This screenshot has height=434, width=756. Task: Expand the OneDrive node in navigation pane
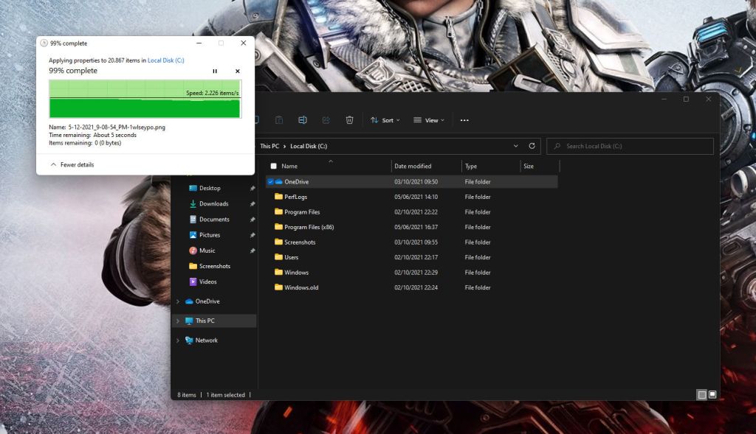[177, 301]
